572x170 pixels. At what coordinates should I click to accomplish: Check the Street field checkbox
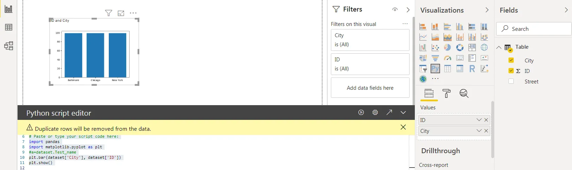(511, 81)
